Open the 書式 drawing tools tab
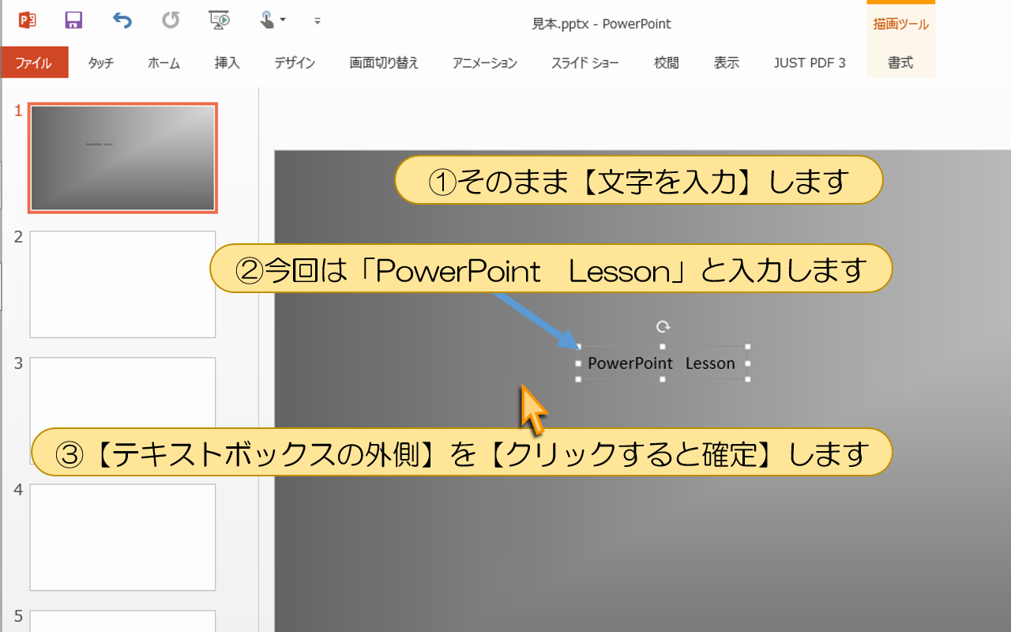The height and width of the screenshot is (632, 1011). pos(900,63)
